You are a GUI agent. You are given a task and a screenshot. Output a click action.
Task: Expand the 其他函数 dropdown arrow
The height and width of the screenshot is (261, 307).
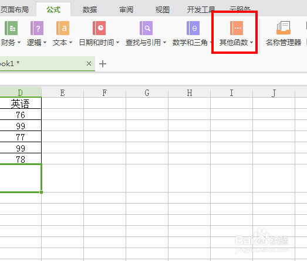pos(252,42)
